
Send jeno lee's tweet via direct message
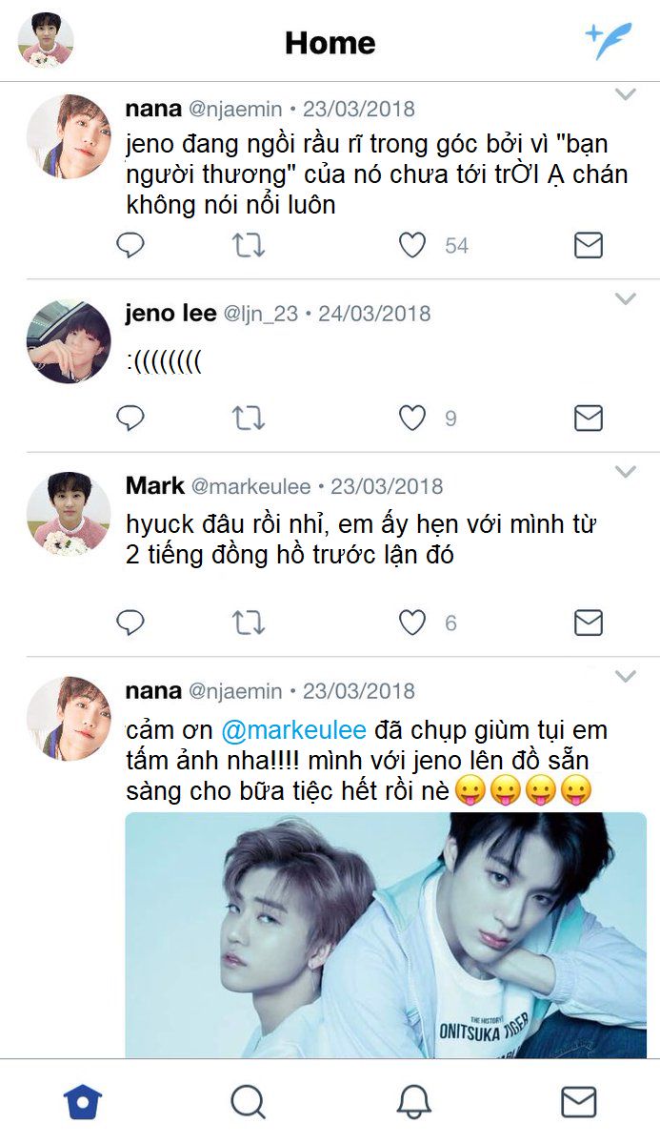589,418
